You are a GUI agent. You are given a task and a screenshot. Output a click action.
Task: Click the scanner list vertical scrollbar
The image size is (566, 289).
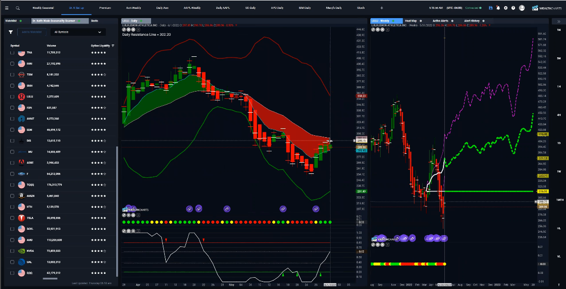click(x=117, y=211)
